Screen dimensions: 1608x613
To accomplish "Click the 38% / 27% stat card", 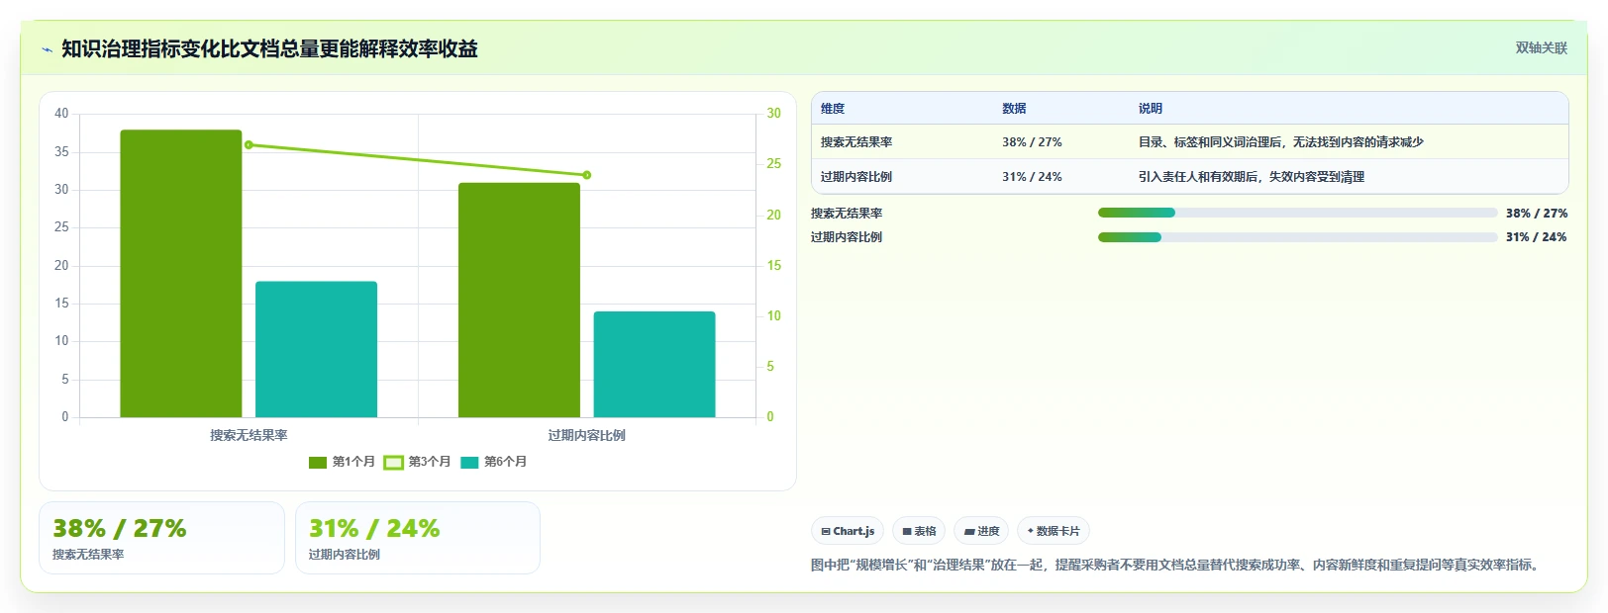I will click(161, 538).
